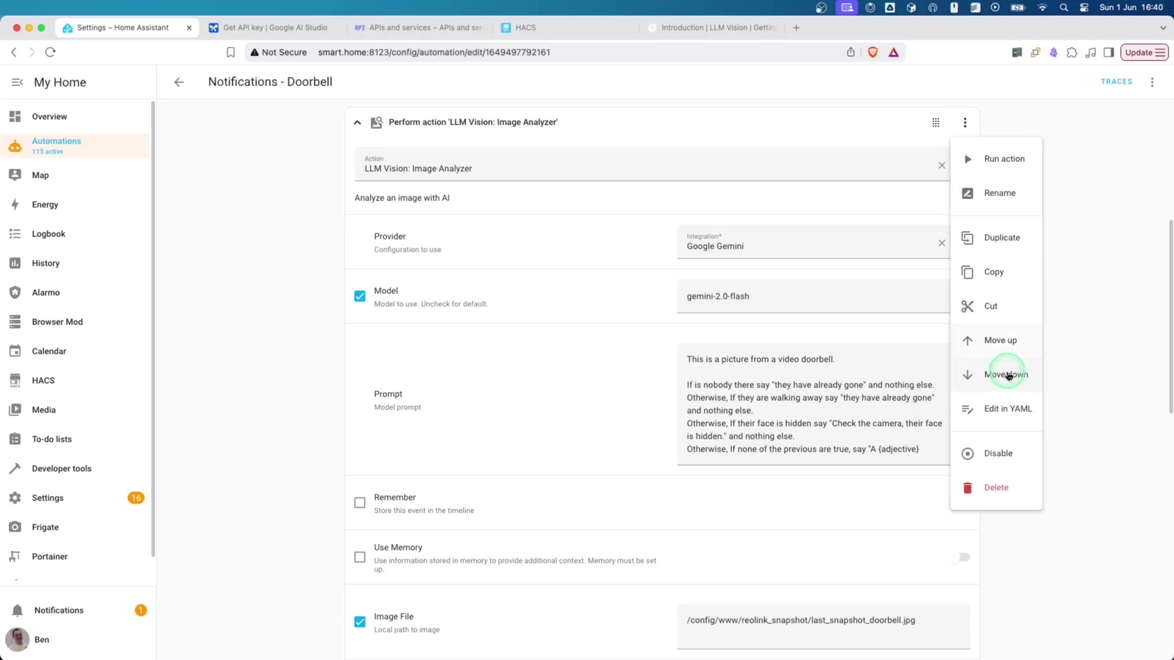Uncheck the Model checkbox
The height and width of the screenshot is (660, 1174).
tap(360, 296)
